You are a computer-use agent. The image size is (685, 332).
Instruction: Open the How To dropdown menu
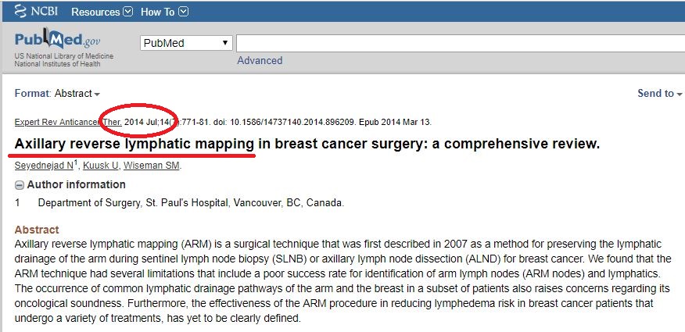tap(164, 12)
